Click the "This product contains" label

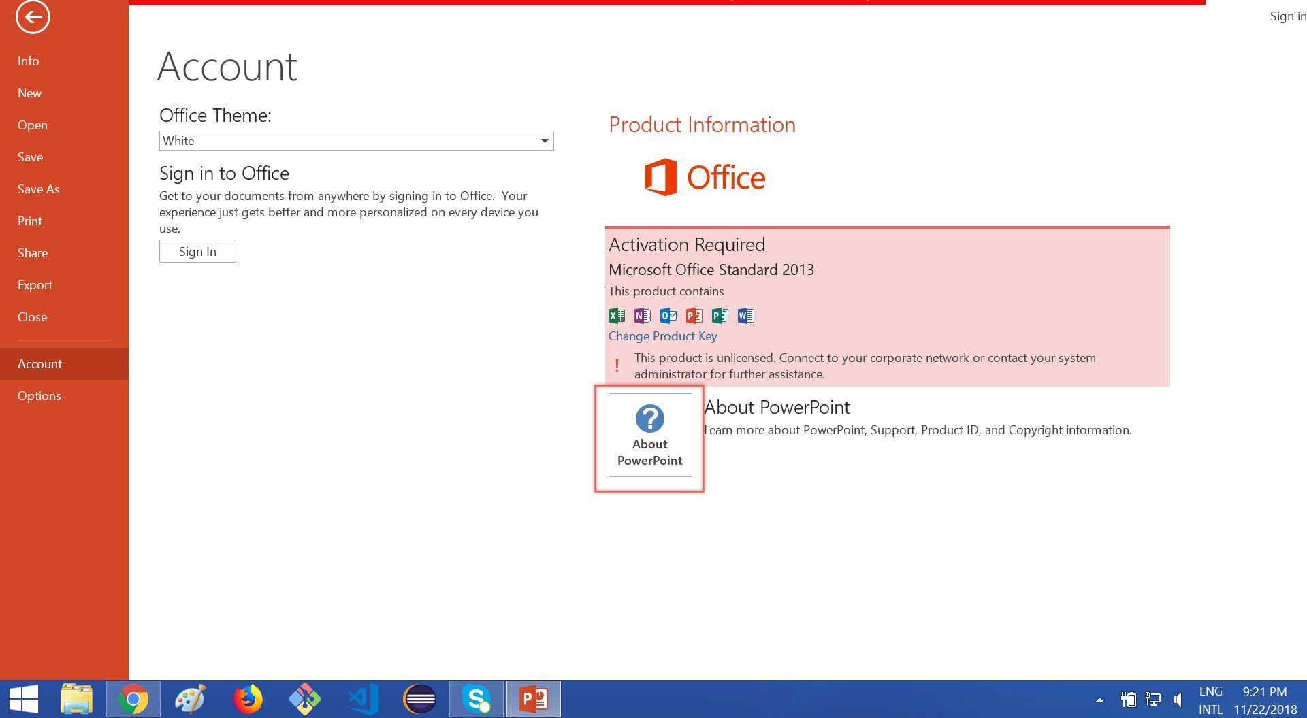[x=666, y=291]
